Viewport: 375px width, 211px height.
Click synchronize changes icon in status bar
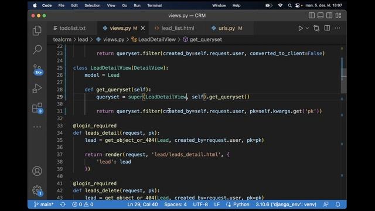tap(63, 205)
